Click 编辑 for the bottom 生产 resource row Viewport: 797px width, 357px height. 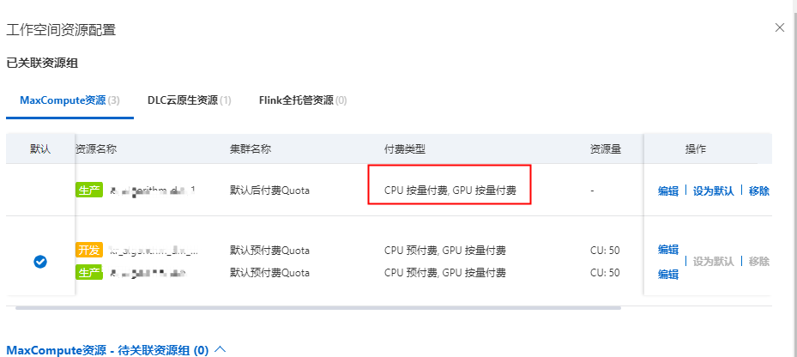pyautogui.click(x=668, y=274)
